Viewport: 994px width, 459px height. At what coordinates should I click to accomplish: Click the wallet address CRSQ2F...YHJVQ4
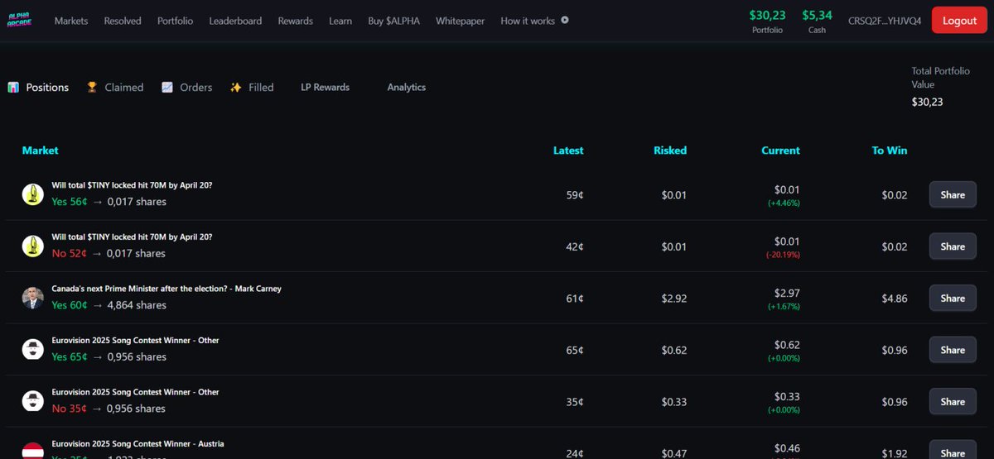[885, 21]
